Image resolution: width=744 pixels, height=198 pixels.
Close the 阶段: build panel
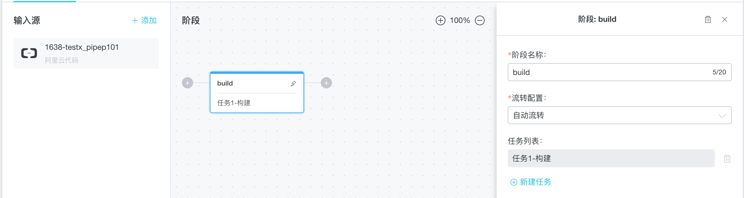[x=724, y=20]
